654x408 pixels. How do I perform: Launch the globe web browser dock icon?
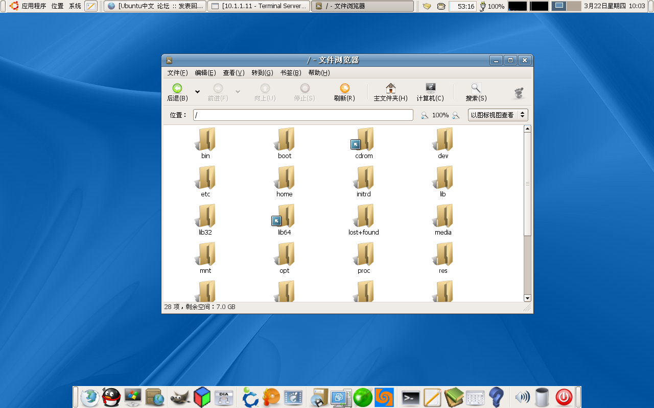(90, 397)
